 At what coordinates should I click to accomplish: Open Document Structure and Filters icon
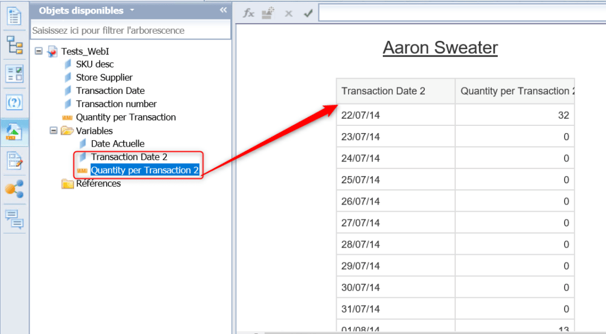[14, 161]
